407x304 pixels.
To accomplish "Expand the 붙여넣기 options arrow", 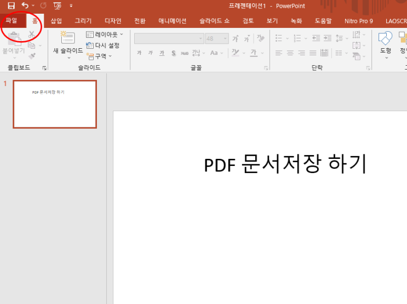I will click(15, 58).
